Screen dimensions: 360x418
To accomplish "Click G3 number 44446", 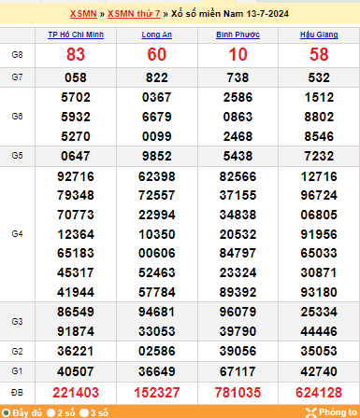I will [319, 331].
